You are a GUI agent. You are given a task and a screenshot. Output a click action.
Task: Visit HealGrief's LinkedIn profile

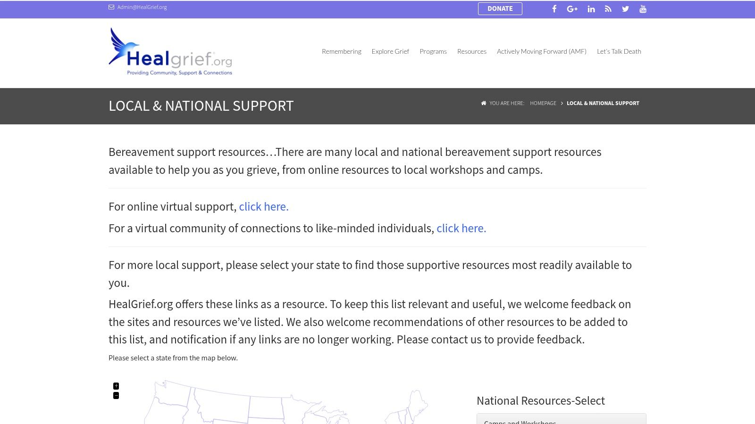coord(591,8)
